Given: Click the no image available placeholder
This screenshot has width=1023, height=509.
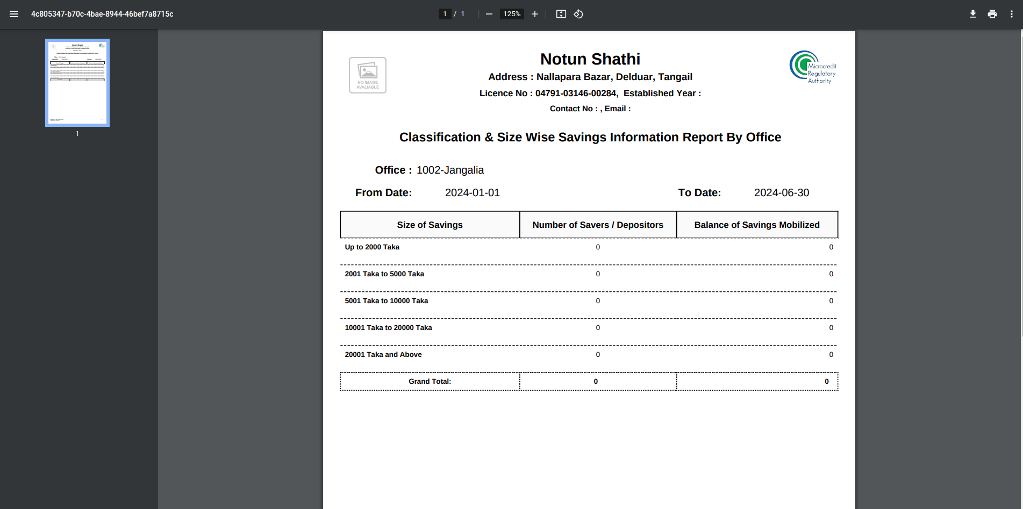Looking at the screenshot, I should (368, 75).
